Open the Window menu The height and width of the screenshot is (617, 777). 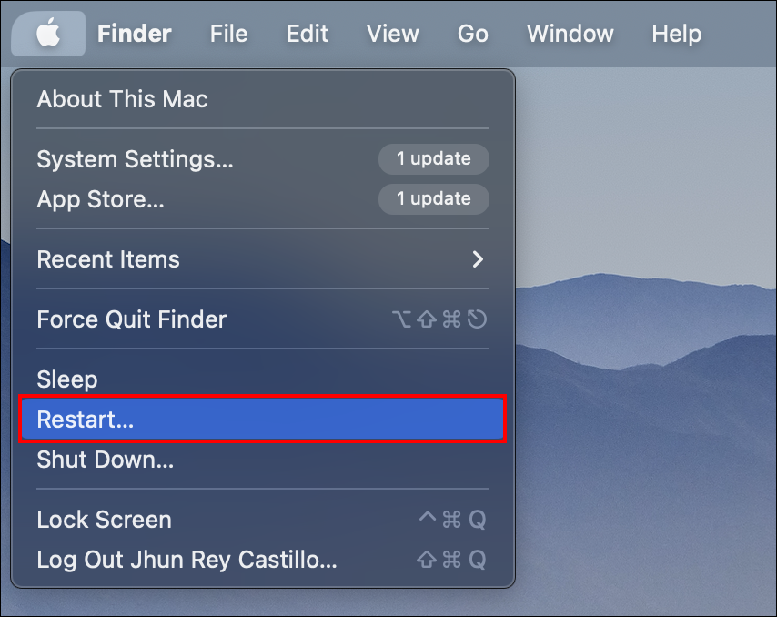point(570,34)
